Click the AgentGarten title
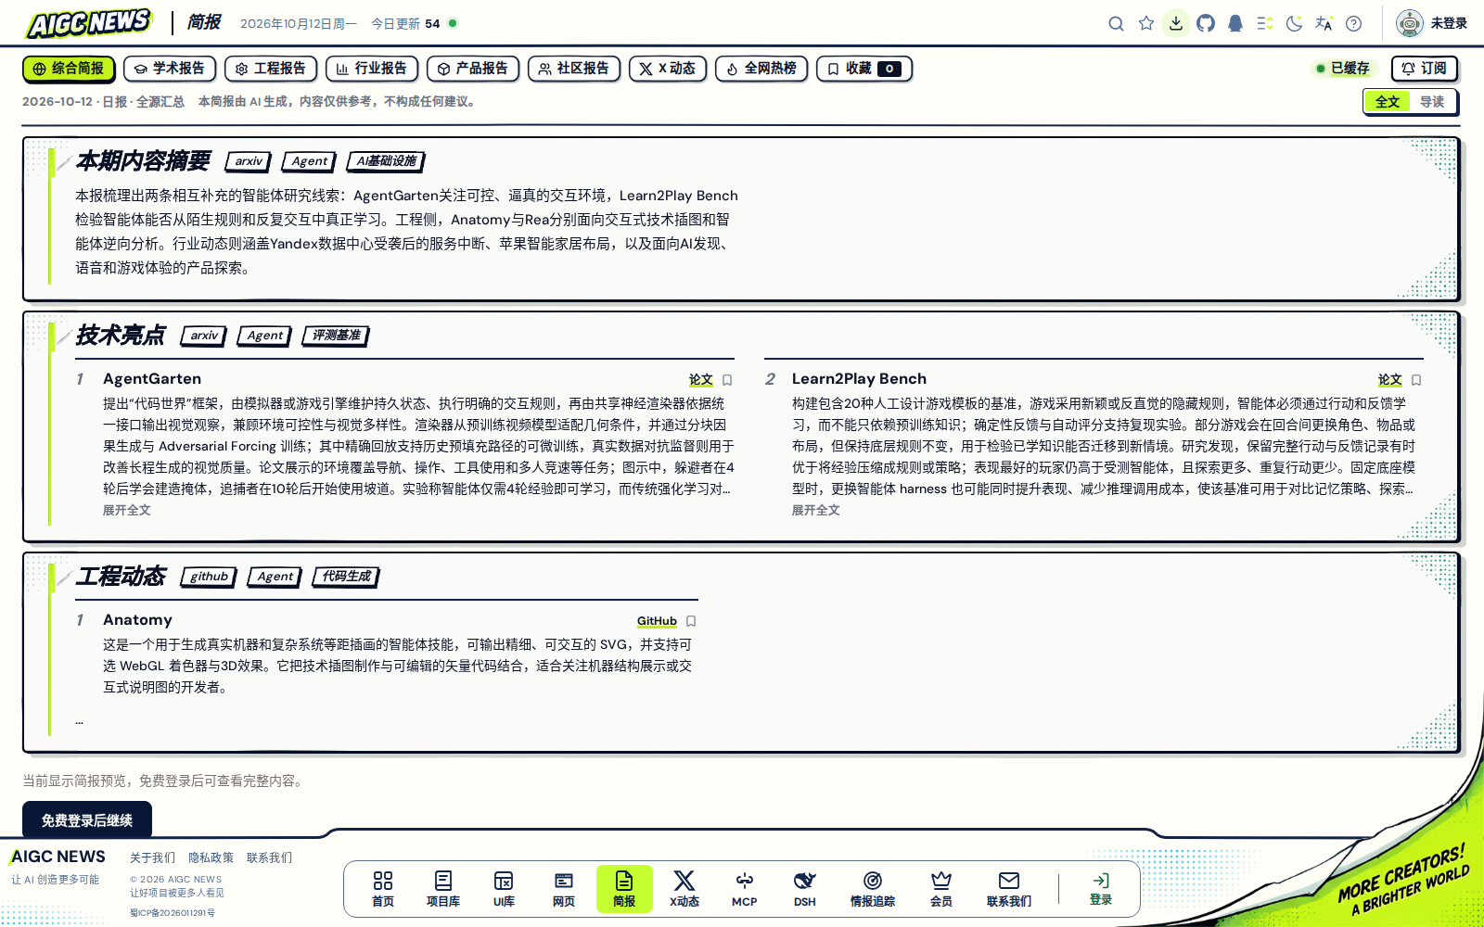The height and width of the screenshot is (927, 1484). coord(152,379)
